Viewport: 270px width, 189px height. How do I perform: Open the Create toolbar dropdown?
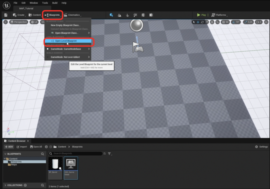click(19, 15)
